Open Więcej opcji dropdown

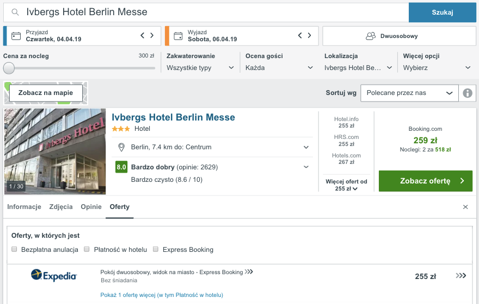437,68
